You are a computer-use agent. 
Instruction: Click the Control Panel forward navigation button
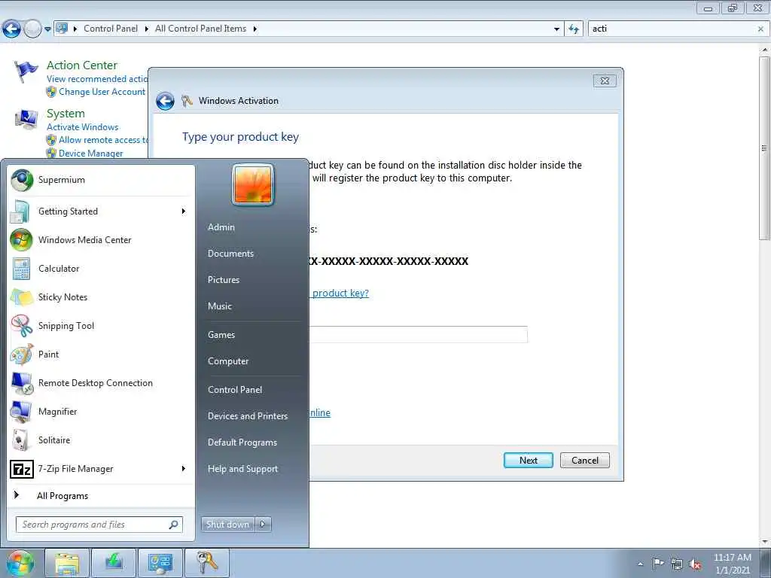point(32,29)
